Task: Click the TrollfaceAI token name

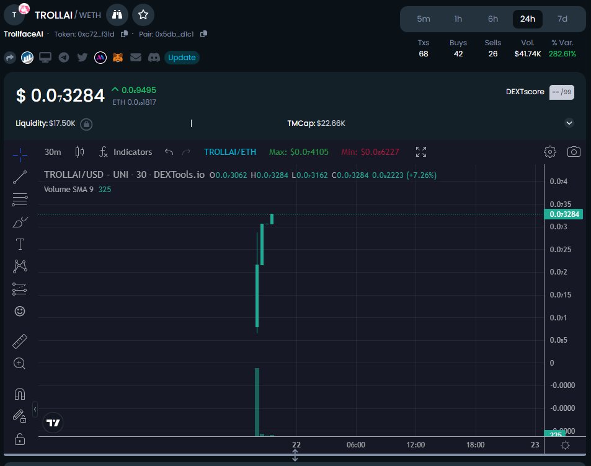Action: coord(24,34)
